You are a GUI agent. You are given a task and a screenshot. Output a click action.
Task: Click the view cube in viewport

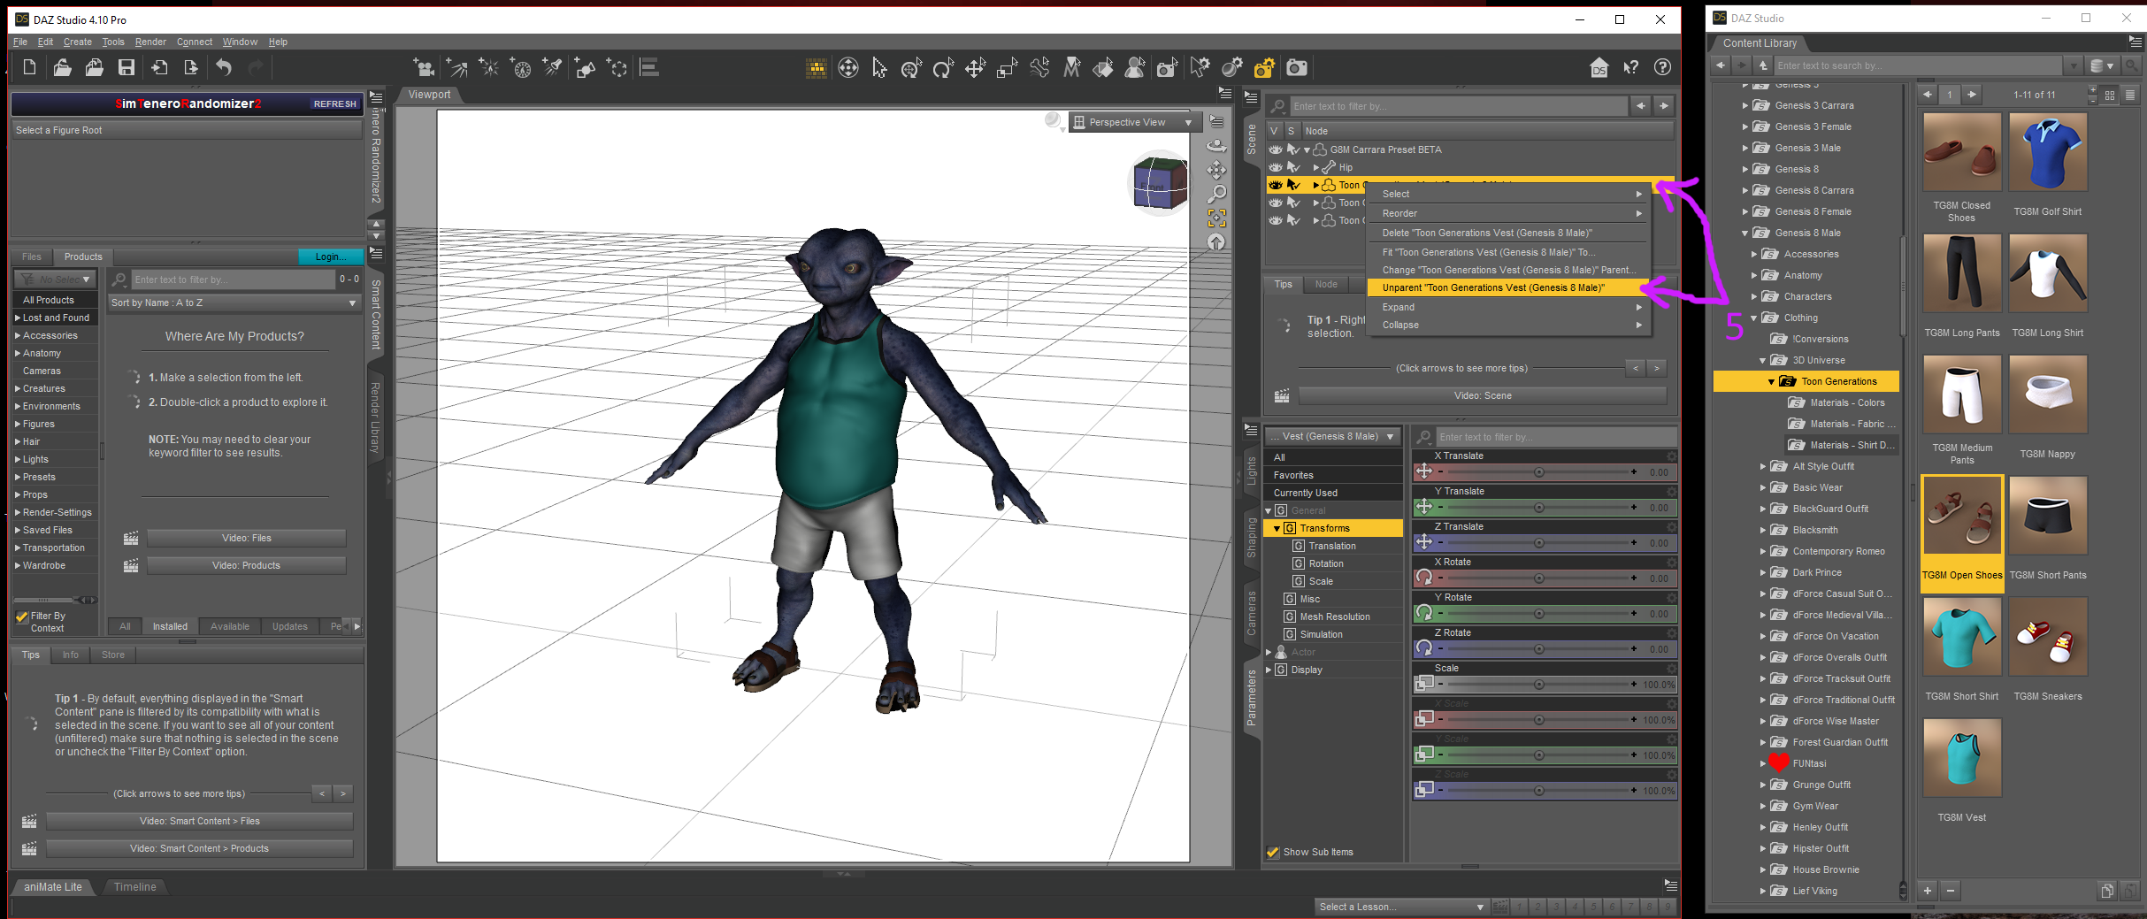click(x=1160, y=183)
